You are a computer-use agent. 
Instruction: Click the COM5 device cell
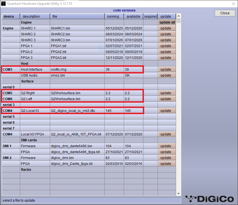11,93
